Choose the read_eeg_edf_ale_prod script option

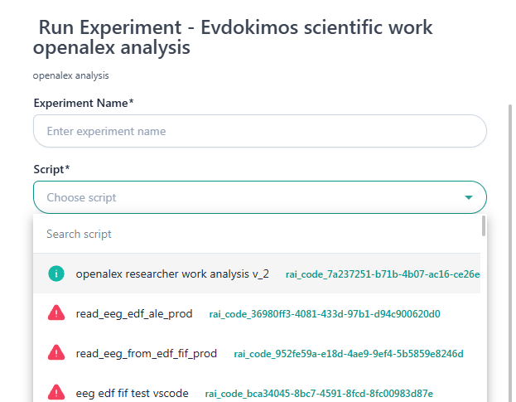click(133, 313)
